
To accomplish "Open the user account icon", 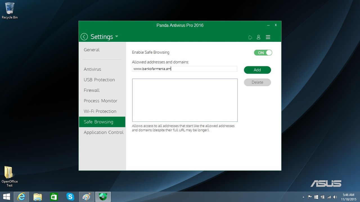I will click(x=258, y=37).
